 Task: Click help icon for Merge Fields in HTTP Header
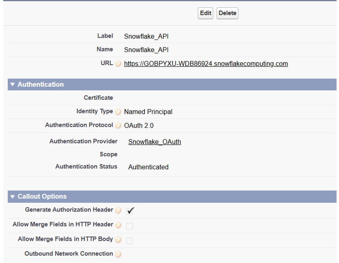tap(118, 225)
